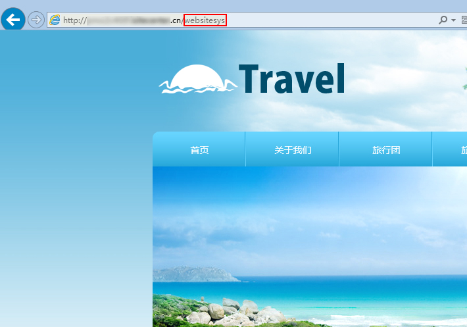Open the 首页 navigation tab
This screenshot has height=327, width=467.
click(199, 150)
